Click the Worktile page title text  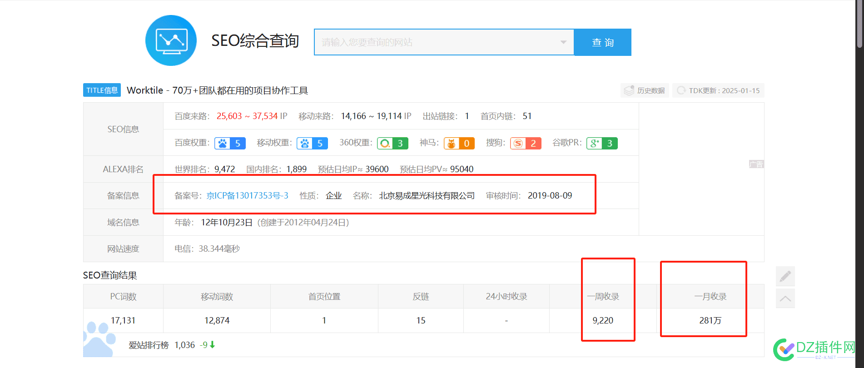click(x=217, y=90)
